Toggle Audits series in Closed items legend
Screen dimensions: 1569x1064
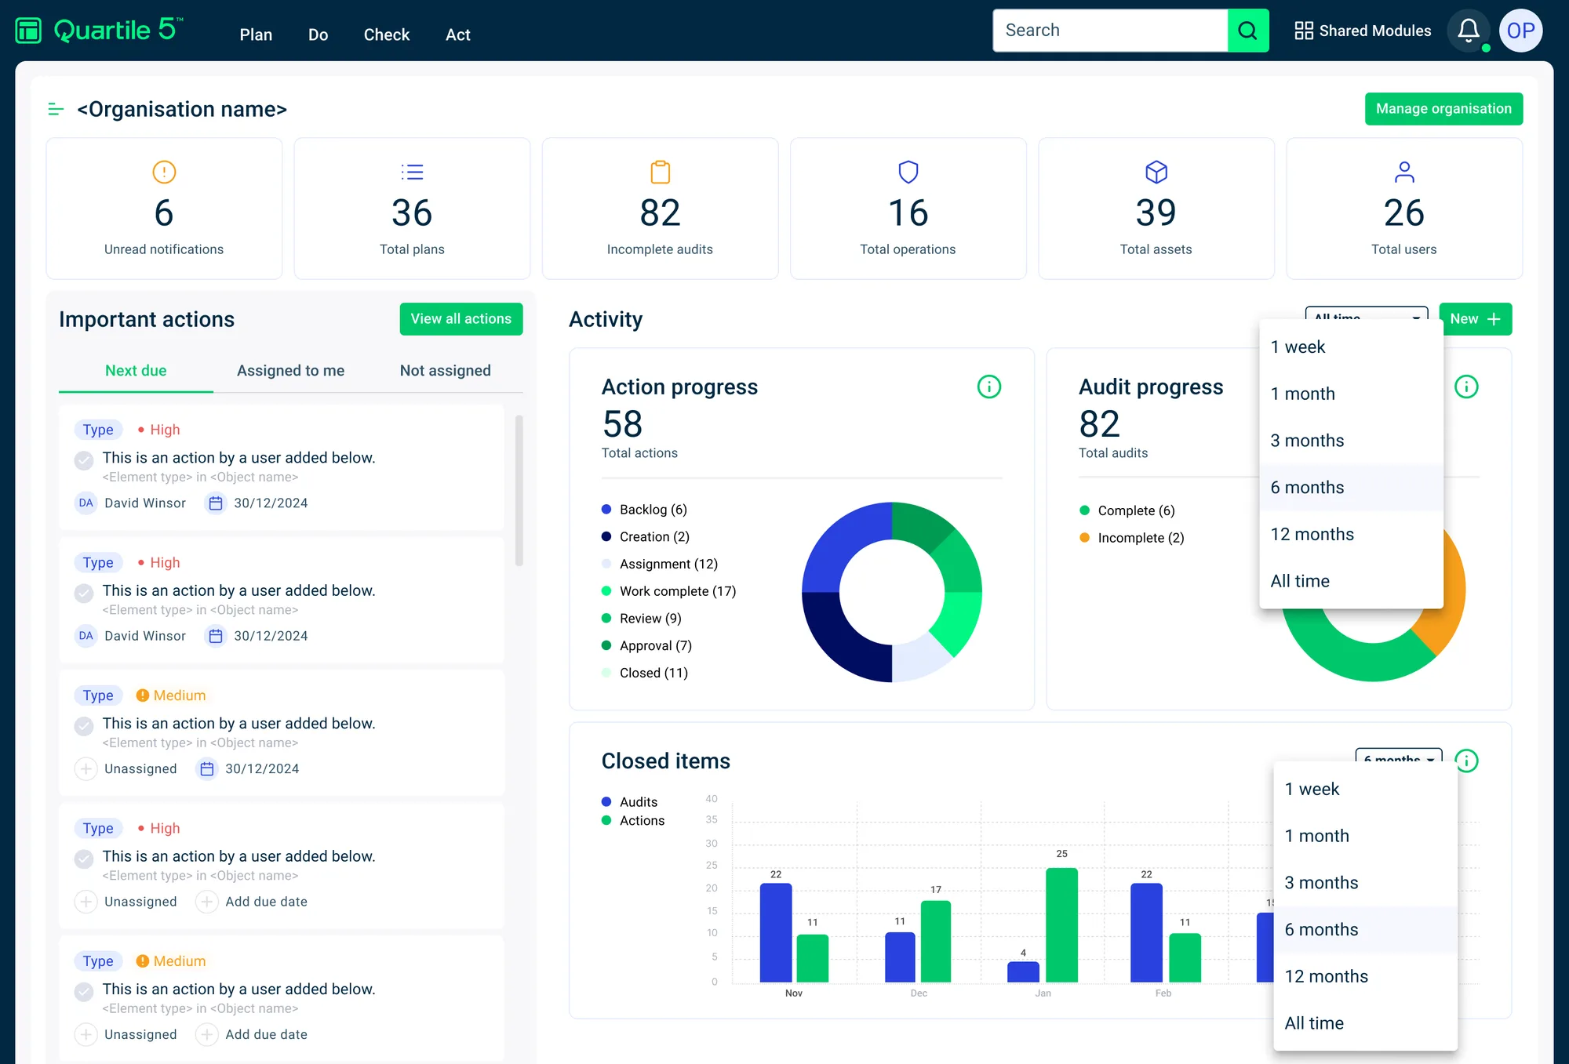pyautogui.click(x=629, y=802)
